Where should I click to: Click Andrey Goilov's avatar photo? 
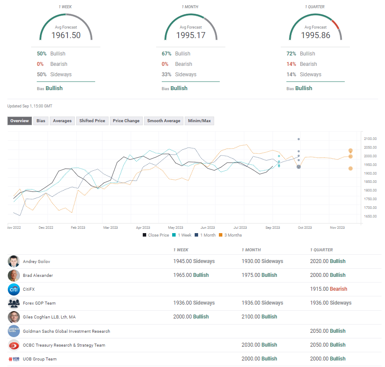point(14,261)
